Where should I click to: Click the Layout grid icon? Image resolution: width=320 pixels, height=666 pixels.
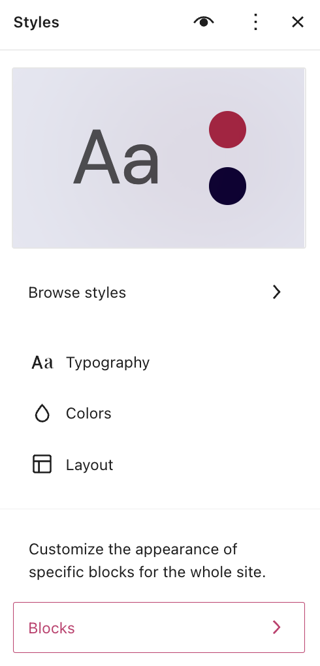coord(42,464)
